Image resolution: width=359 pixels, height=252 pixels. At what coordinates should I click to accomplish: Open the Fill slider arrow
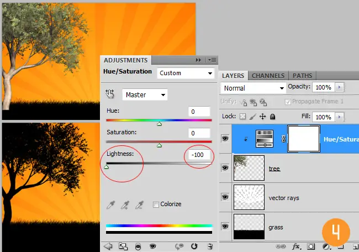click(x=339, y=117)
